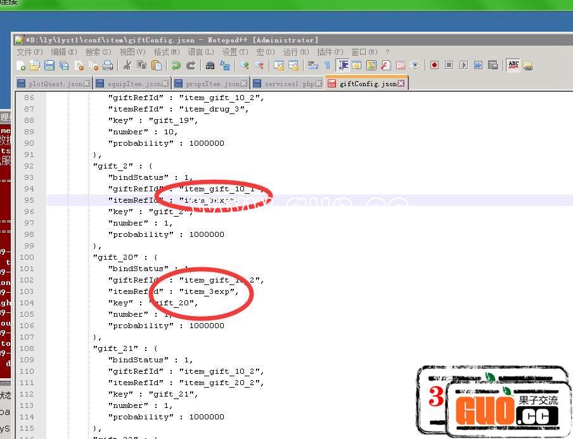This screenshot has width=573, height=439.
Task: Toggle the ABC spell check button
Action: tap(513, 65)
